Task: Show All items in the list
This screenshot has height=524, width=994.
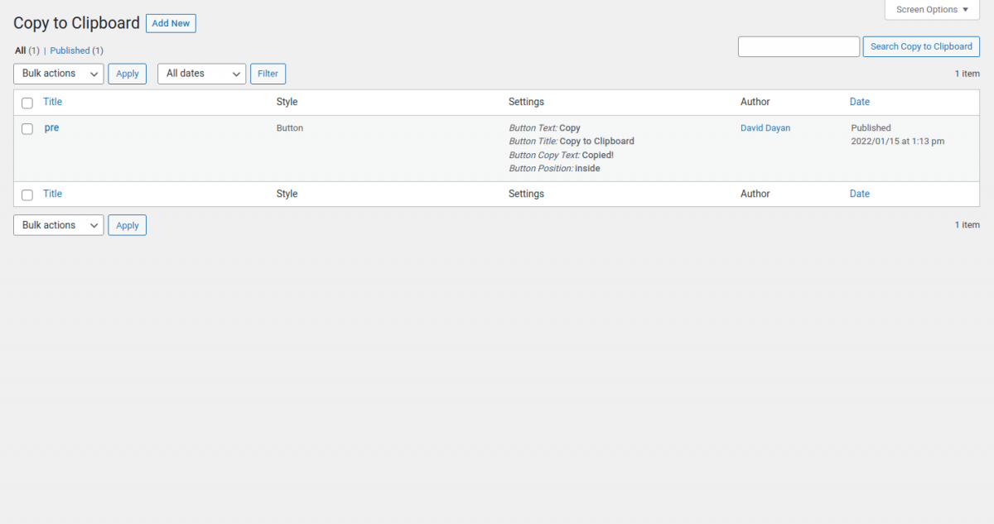Action: 18,50
